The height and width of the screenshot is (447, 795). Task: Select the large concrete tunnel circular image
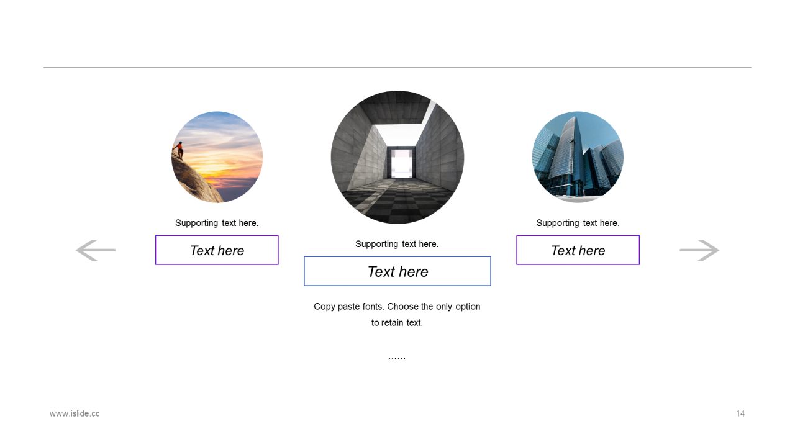(x=397, y=157)
